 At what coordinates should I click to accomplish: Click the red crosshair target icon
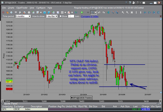(3, 13)
